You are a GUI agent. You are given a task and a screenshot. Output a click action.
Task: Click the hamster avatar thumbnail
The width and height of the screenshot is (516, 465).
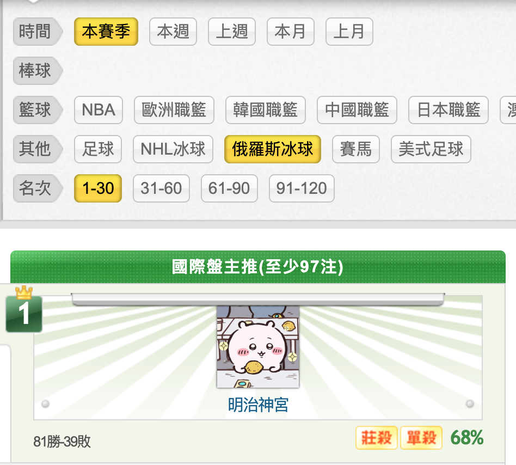click(258, 346)
